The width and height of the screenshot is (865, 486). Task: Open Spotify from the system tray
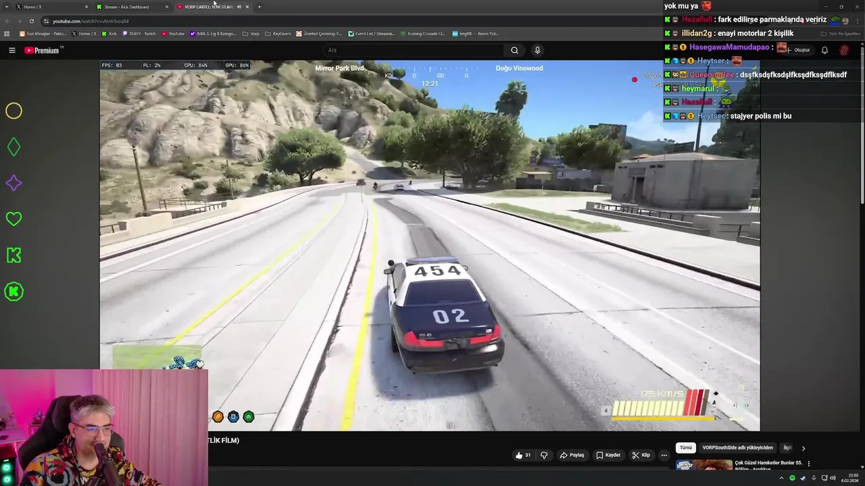[x=792, y=478]
